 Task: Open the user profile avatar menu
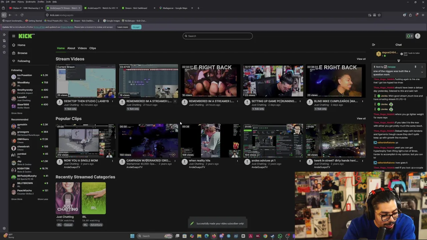point(418,36)
